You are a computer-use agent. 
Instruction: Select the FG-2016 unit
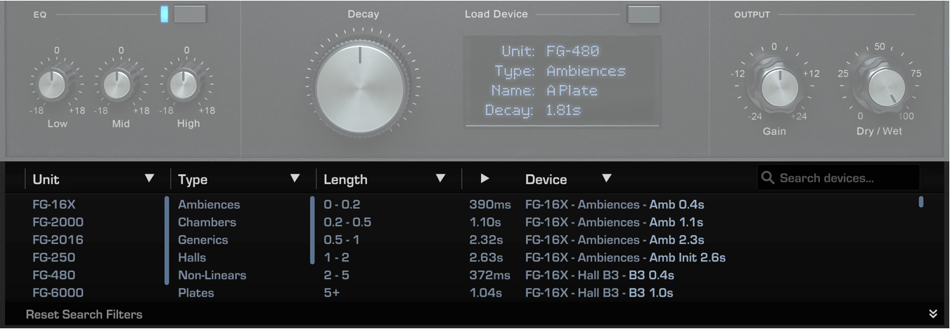click(58, 240)
